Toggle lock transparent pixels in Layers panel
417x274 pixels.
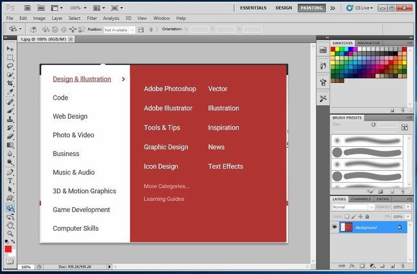click(346, 216)
